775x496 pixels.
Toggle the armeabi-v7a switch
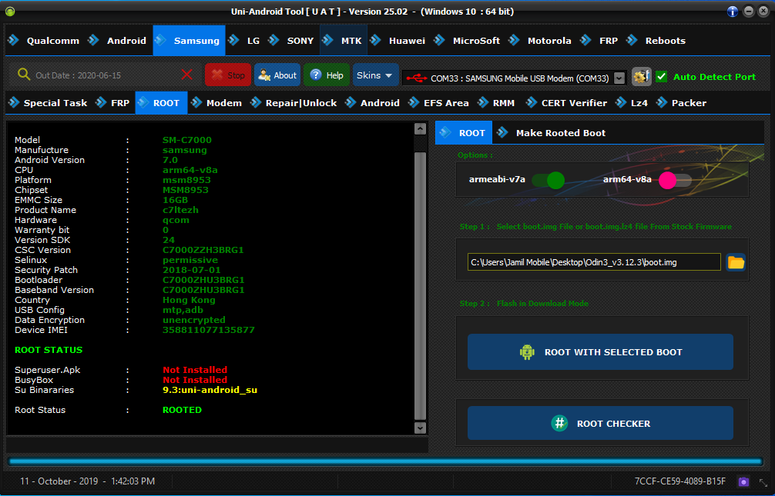(549, 180)
